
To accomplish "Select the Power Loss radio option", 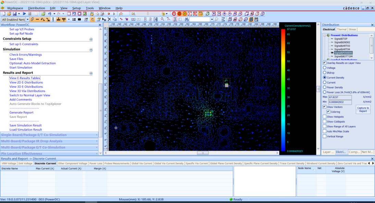I will pyautogui.click(x=325, y=92).
